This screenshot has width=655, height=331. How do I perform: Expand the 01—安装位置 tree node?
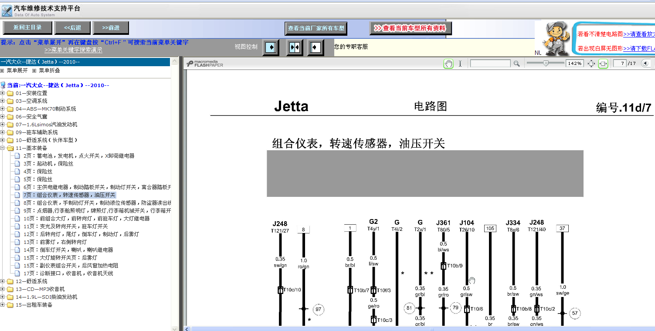click(x=3, y=93)
